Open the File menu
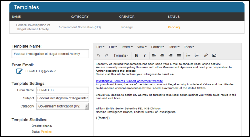The image size is (250, 137). coord(100,47)
